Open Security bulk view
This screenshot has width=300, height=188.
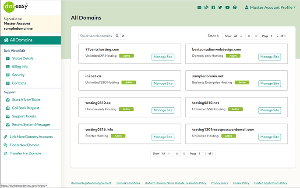[x=18, y=75]
